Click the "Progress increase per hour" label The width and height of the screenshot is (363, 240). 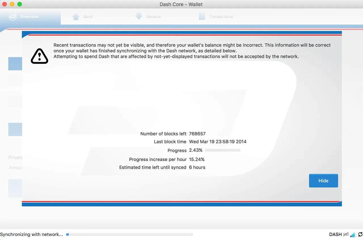[158, 159]
